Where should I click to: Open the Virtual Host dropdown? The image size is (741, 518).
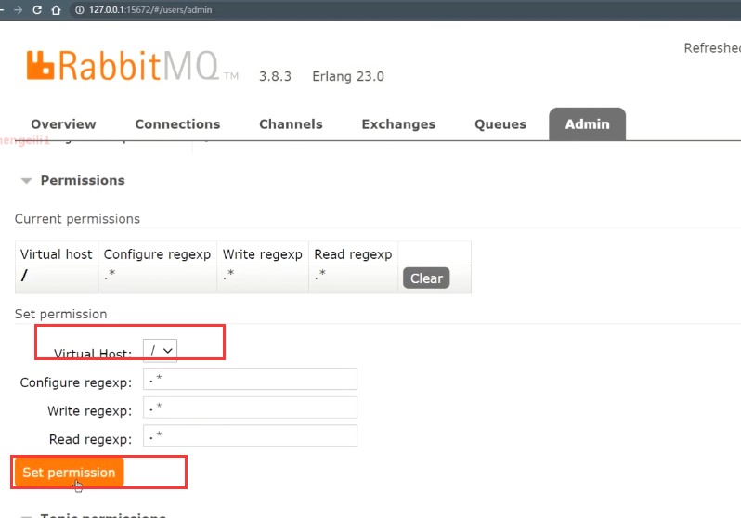(x=161, y=351)
